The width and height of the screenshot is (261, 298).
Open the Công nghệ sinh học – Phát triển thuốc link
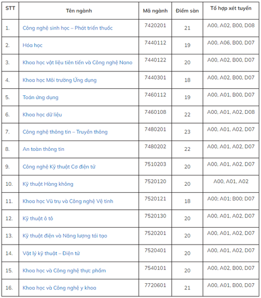click(x=67, y=28)
